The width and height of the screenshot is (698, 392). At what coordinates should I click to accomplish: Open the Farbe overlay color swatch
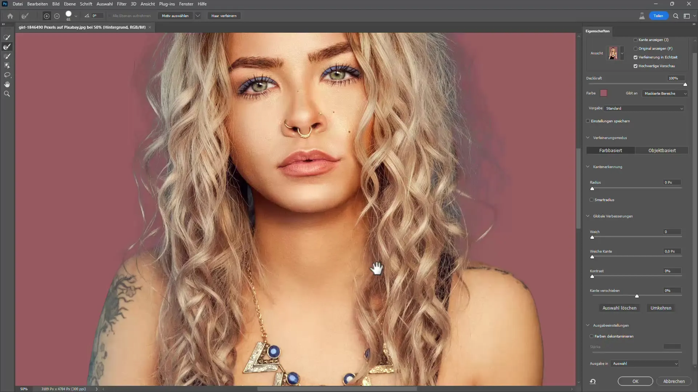click(603, 93)
